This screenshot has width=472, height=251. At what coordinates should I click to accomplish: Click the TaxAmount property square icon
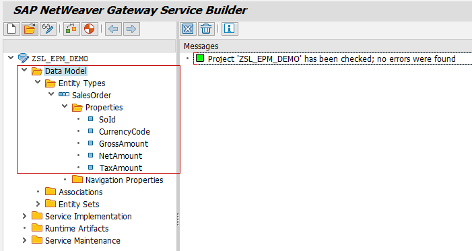(x=91, y=168)
